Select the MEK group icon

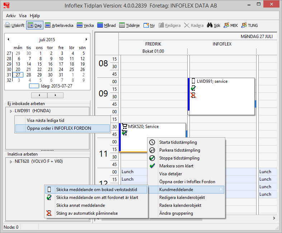tap(226, 25)
